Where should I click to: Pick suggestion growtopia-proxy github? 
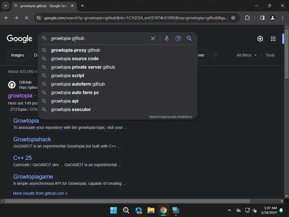117,50
